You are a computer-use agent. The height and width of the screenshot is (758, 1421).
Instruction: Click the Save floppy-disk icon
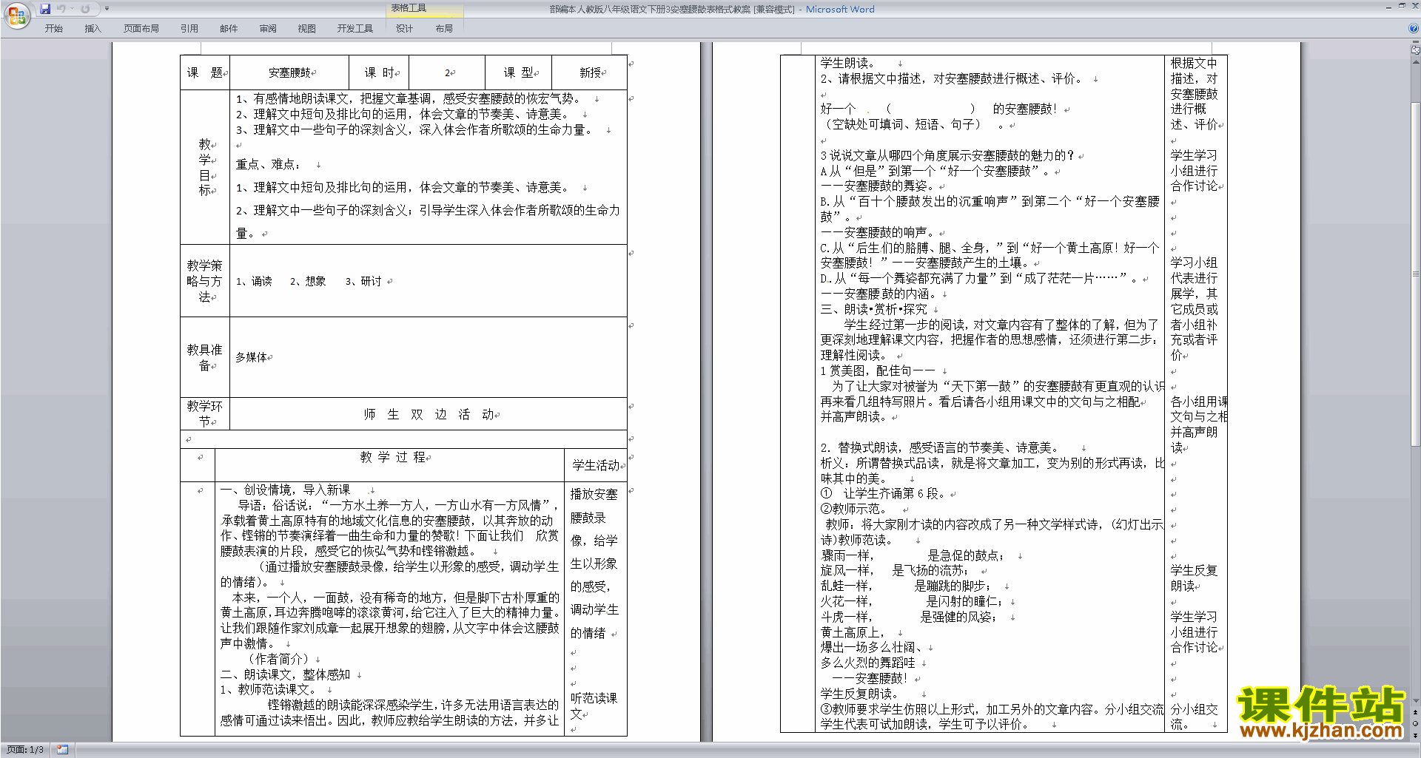coord(45,9)
